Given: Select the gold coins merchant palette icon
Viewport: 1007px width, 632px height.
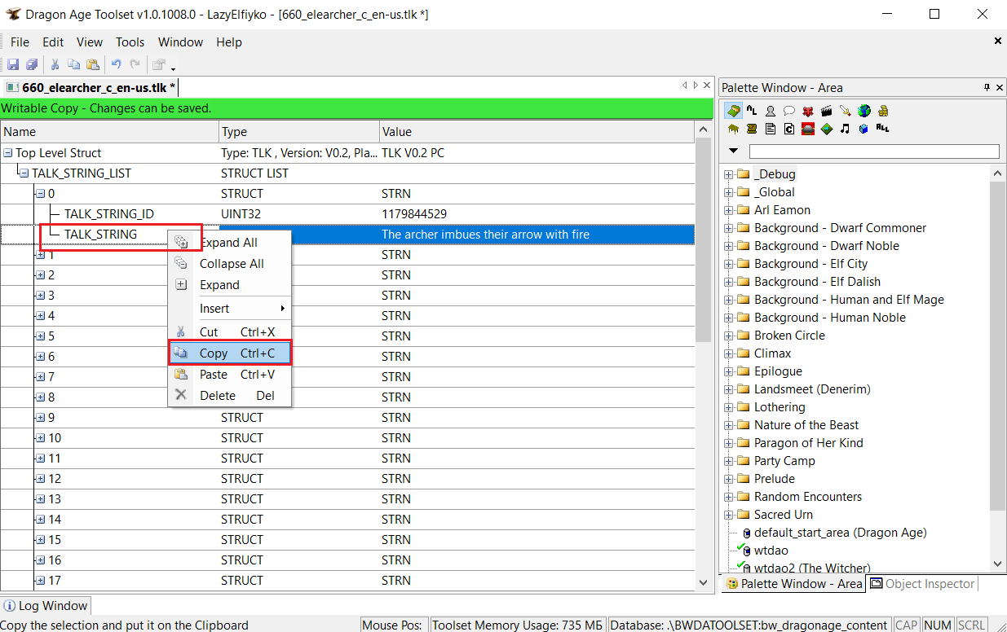Looking at the screenshot, I should coord(882,111).
